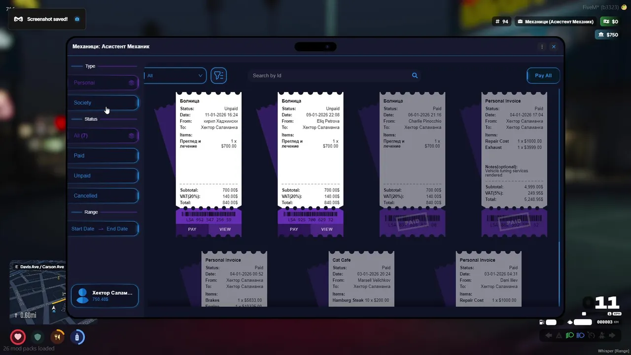Viewport: 631px width, 355px height.
Task: Click the green low-beam headlight icon
Action: 570,335
